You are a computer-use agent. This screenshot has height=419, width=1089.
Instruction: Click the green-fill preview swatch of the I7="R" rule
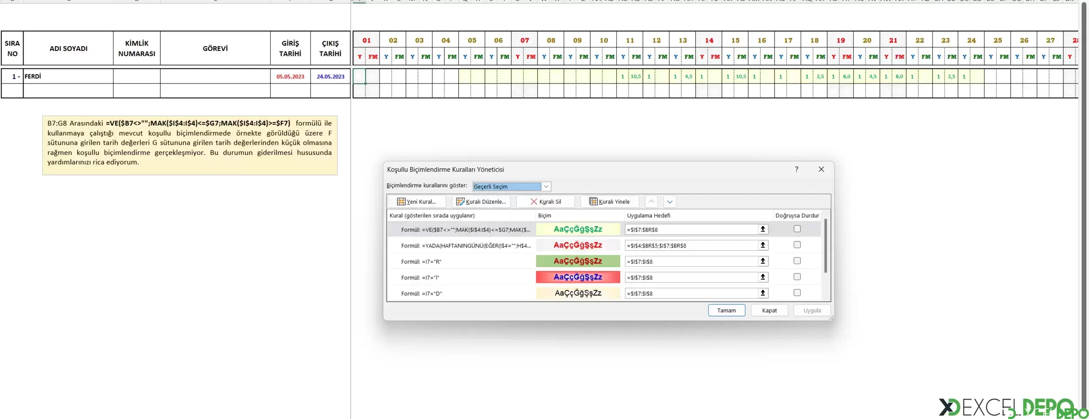(x=578, y=261)
